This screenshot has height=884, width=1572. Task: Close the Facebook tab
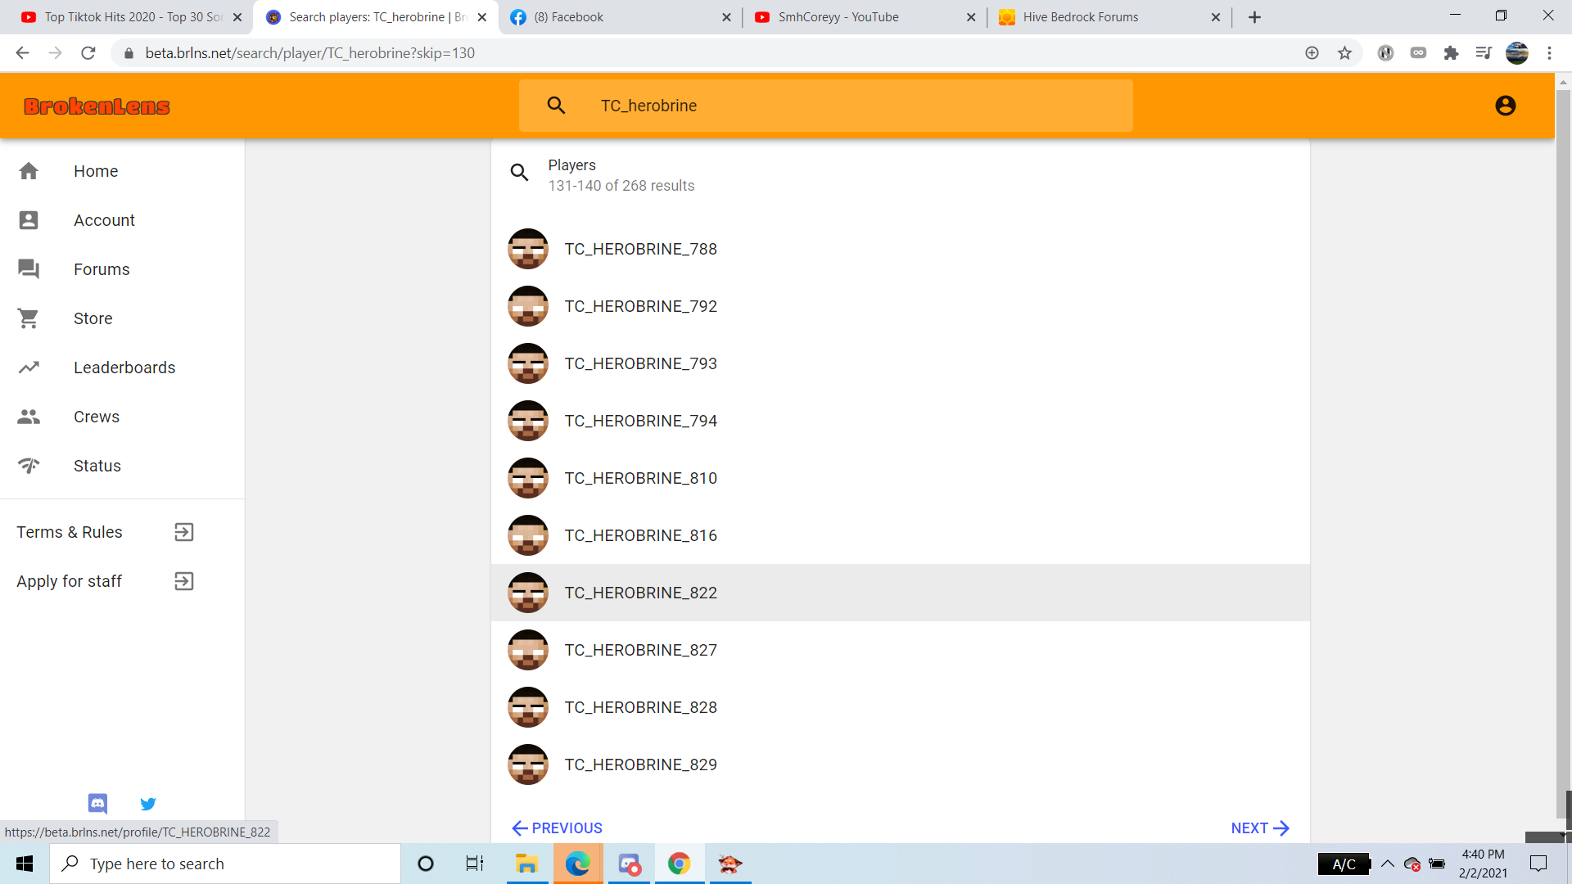pos(726,17)
